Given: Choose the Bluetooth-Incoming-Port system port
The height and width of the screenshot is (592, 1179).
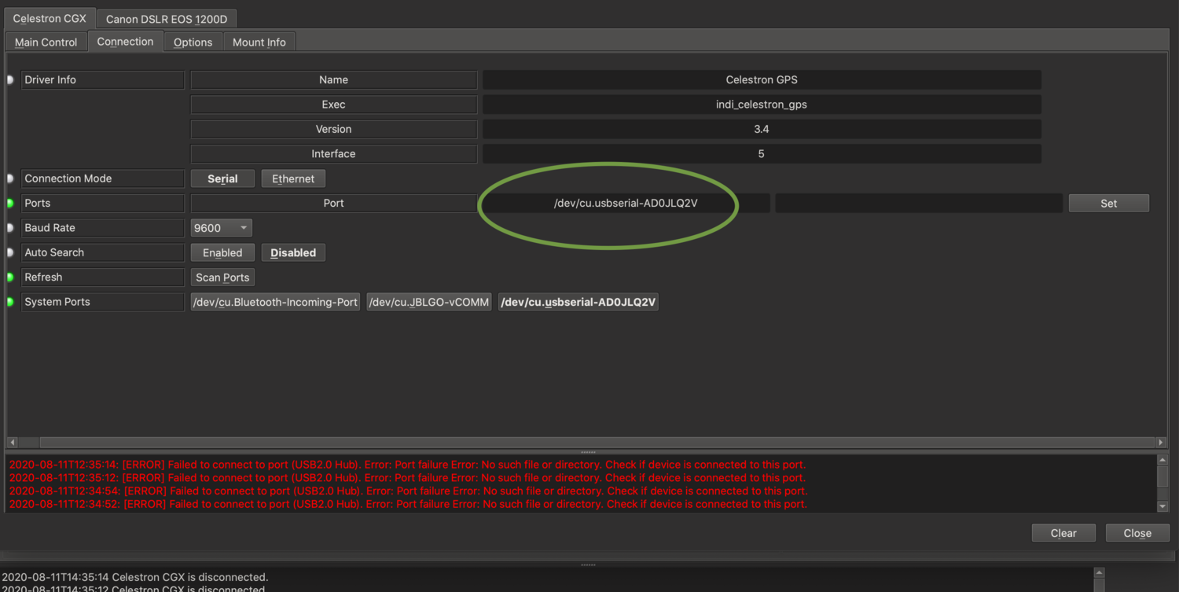Looking at the screenshot, I should point(275,302).
